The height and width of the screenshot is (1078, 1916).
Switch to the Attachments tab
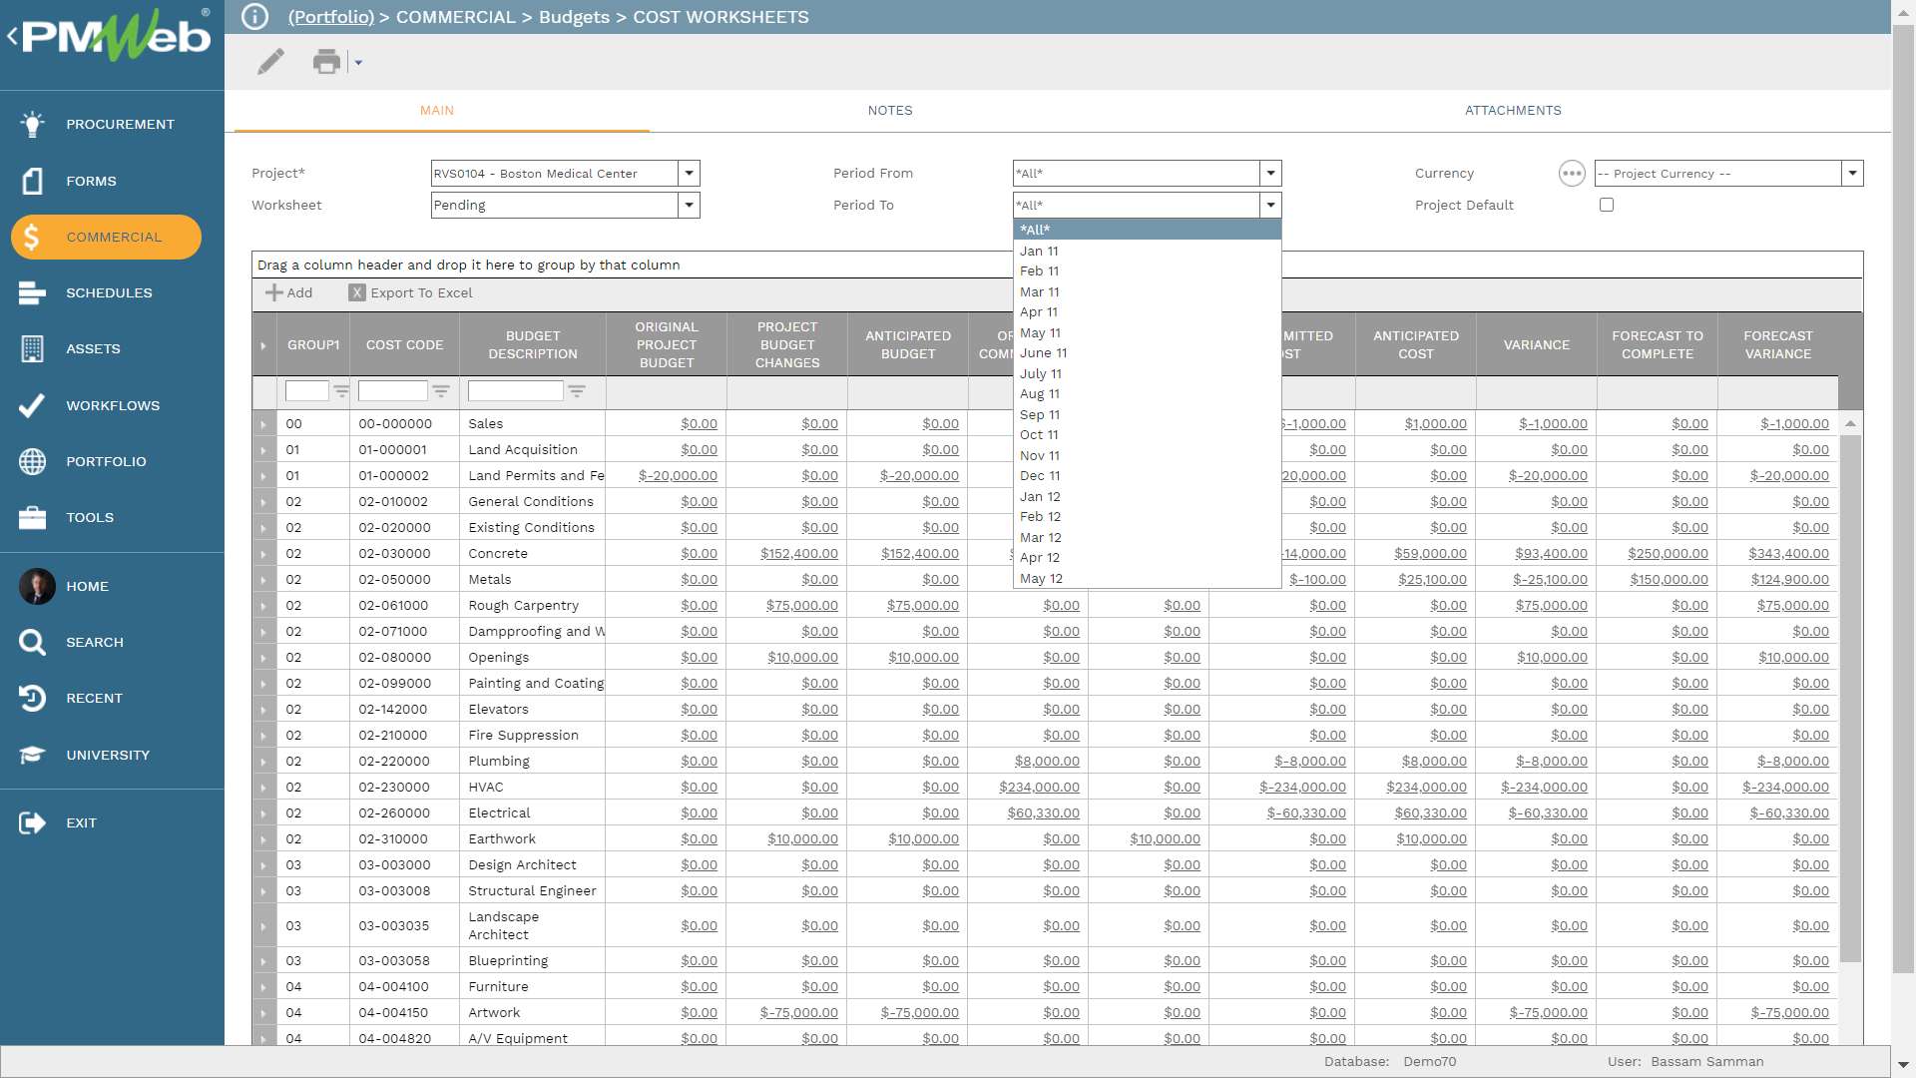click(x=1513, y=111)
